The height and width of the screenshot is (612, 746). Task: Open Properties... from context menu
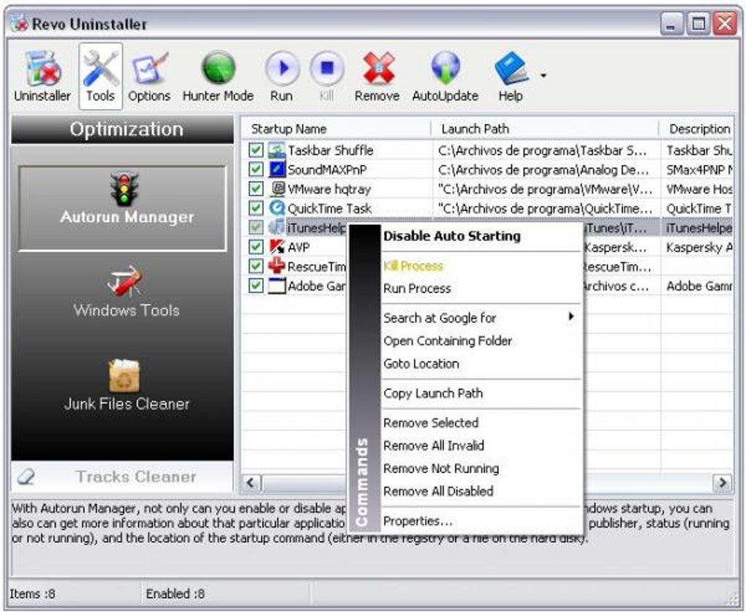pyautogui.click(x=481, y=521)
